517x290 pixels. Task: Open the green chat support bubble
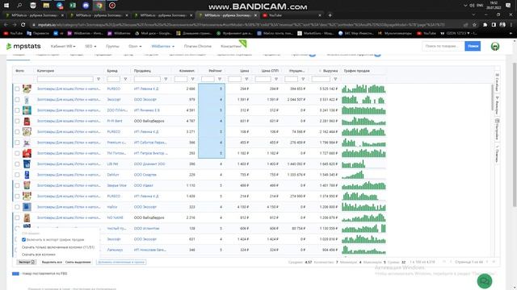point(485,281)
